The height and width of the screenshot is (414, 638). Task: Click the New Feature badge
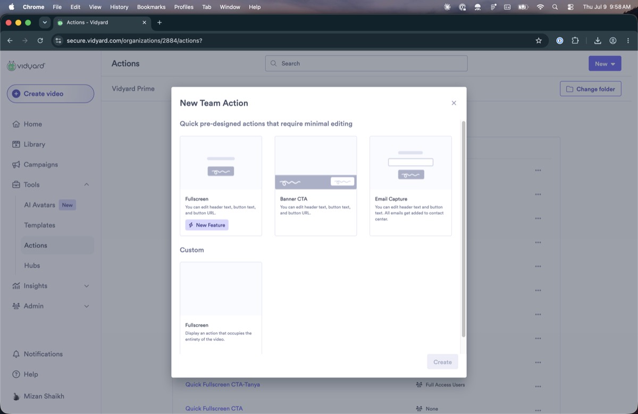(207, 225)
